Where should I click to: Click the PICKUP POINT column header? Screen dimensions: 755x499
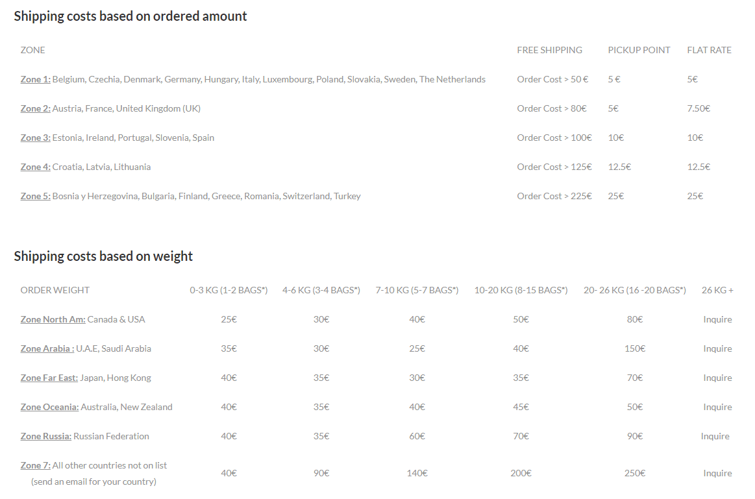[x=639, y=50]
